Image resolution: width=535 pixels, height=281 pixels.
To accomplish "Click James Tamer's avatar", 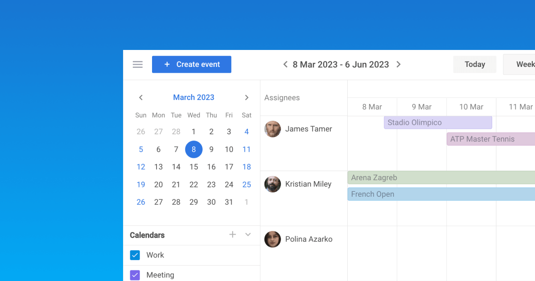I will point(272,129).
